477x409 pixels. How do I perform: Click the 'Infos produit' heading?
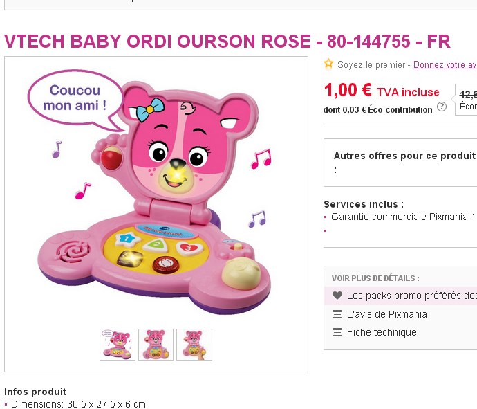[x=35, y=392]
